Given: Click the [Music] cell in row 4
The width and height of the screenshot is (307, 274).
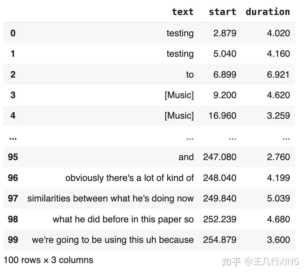Looking at the screenshot, I should pos(179,116).
